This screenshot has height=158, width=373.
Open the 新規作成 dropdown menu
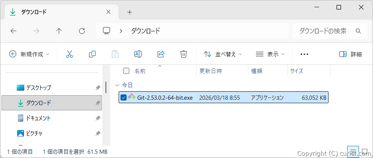click(x=29, y=54)
